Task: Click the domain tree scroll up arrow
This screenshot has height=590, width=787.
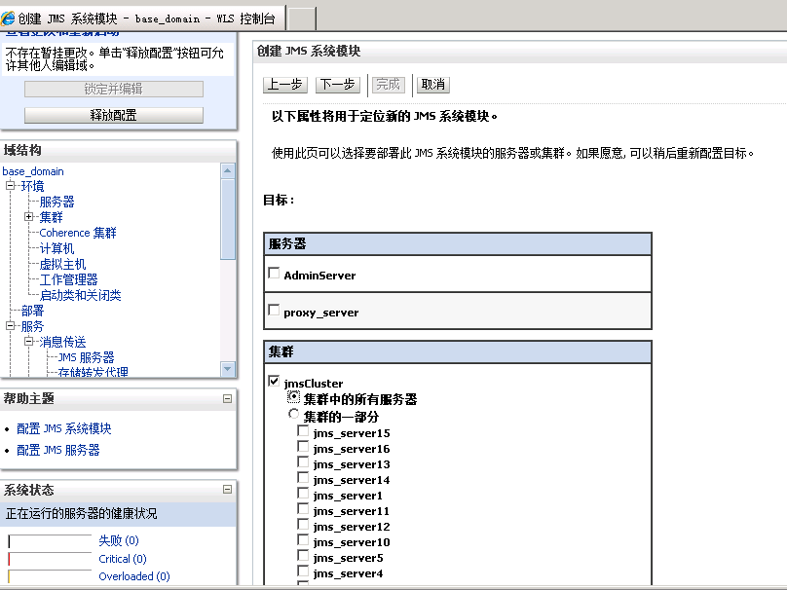Action: click(x=227, y=170)
